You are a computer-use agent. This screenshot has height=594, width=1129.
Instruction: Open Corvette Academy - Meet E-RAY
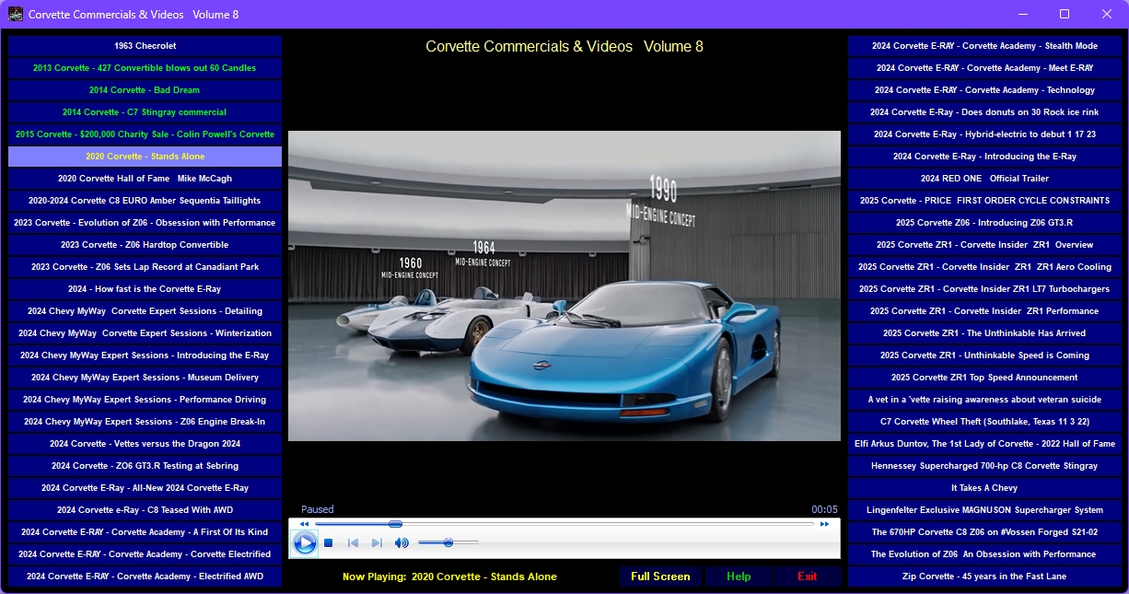pyautogui.click(x=984, y=68)
